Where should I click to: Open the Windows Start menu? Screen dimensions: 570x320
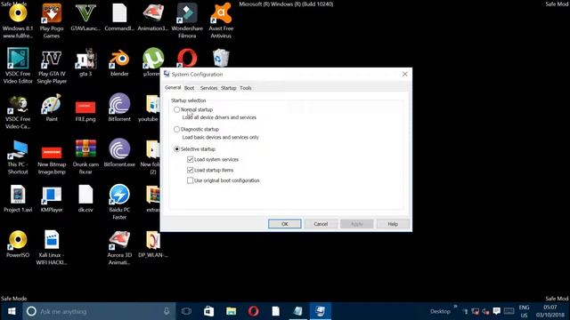(12, 311)
